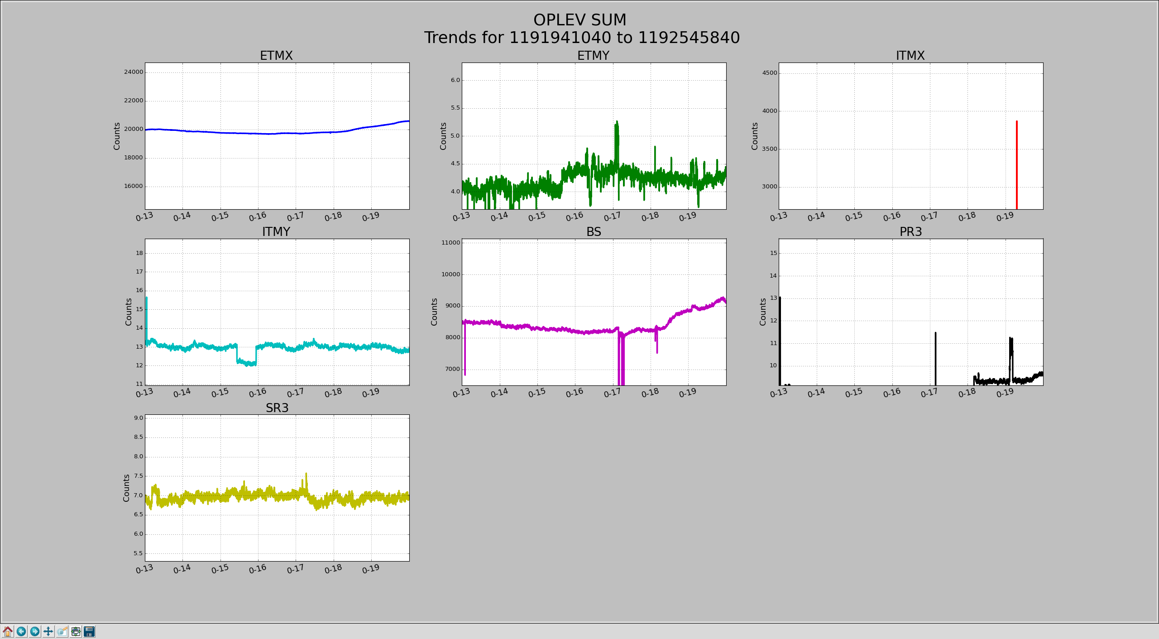Click the SR3 subplot title

coord(277,408)
